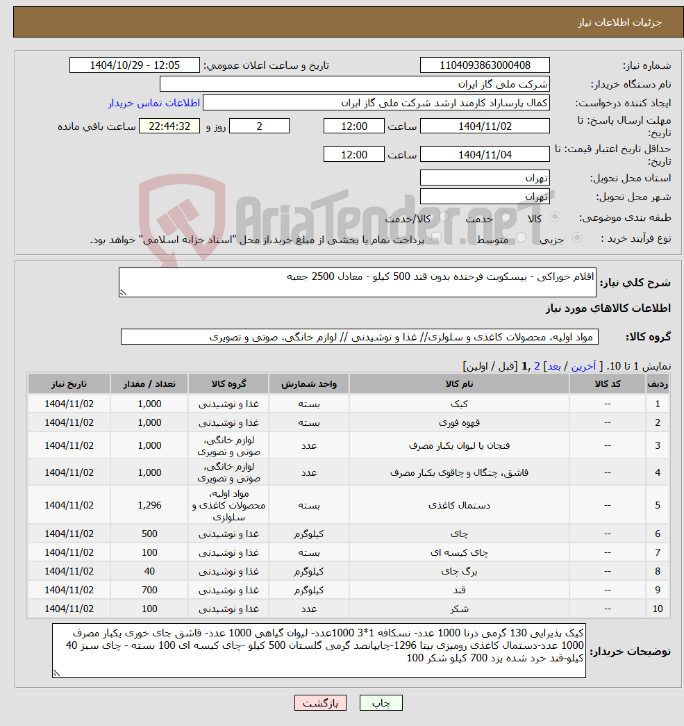Viewport: 684px width, 726px height.
Task: Click the need number field 1104093863000408
Action: pyautogui.click(x=485, y=65)
